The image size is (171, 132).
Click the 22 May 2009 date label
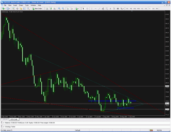pyautogui.click(x=39, y=117)
